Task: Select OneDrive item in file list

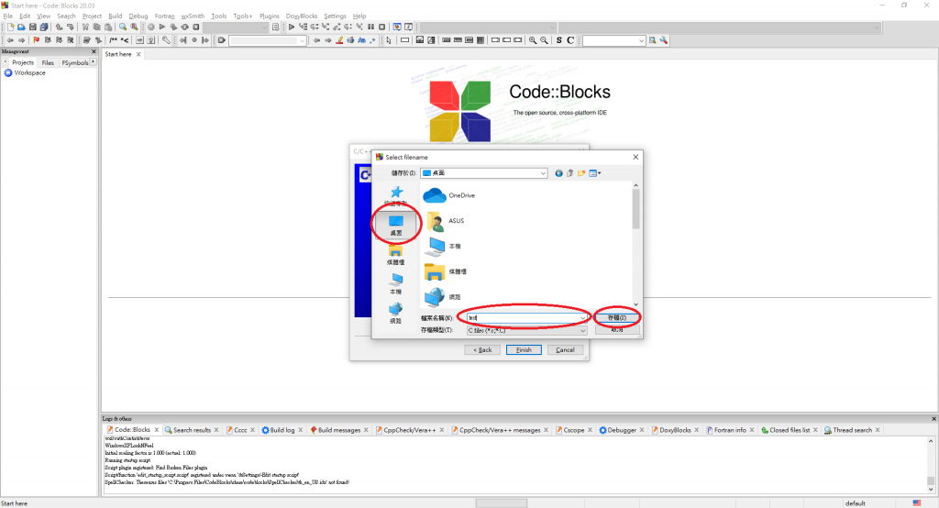Action: [x=449, y=195]
